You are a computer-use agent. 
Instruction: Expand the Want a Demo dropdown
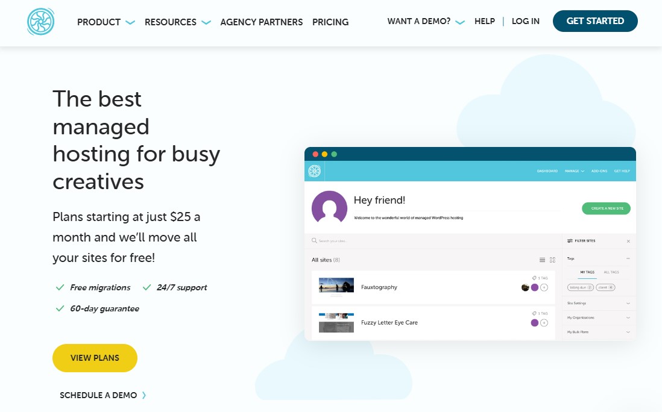coord(426,22)
